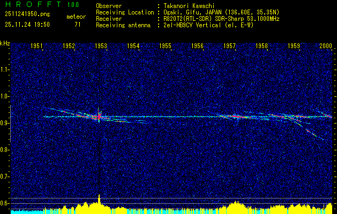Select the name Takanori Kawachi
The image size is (337, 214).
click(x=189, y=6)
